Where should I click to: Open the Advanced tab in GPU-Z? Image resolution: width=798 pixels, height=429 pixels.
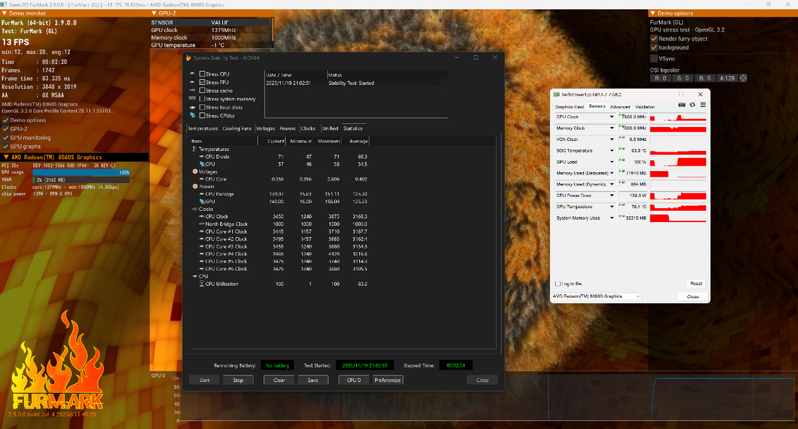tap(620, 106)
